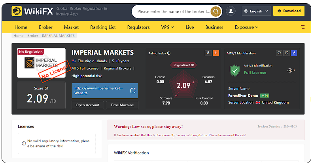This screenshot has height=166, width=314.
Task: Click the Broker breadcrumb link
Action: point(33,36)
